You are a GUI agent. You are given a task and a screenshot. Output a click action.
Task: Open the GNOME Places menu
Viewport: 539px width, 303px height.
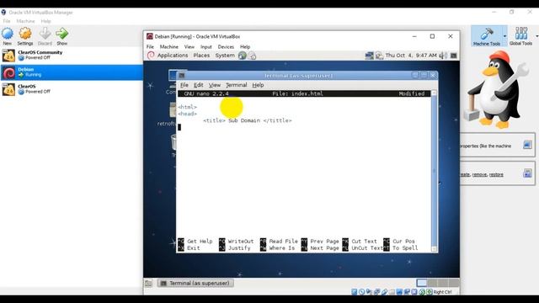pos(201,56)
